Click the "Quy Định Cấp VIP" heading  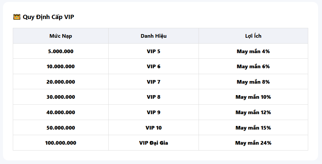pos(48,17)
